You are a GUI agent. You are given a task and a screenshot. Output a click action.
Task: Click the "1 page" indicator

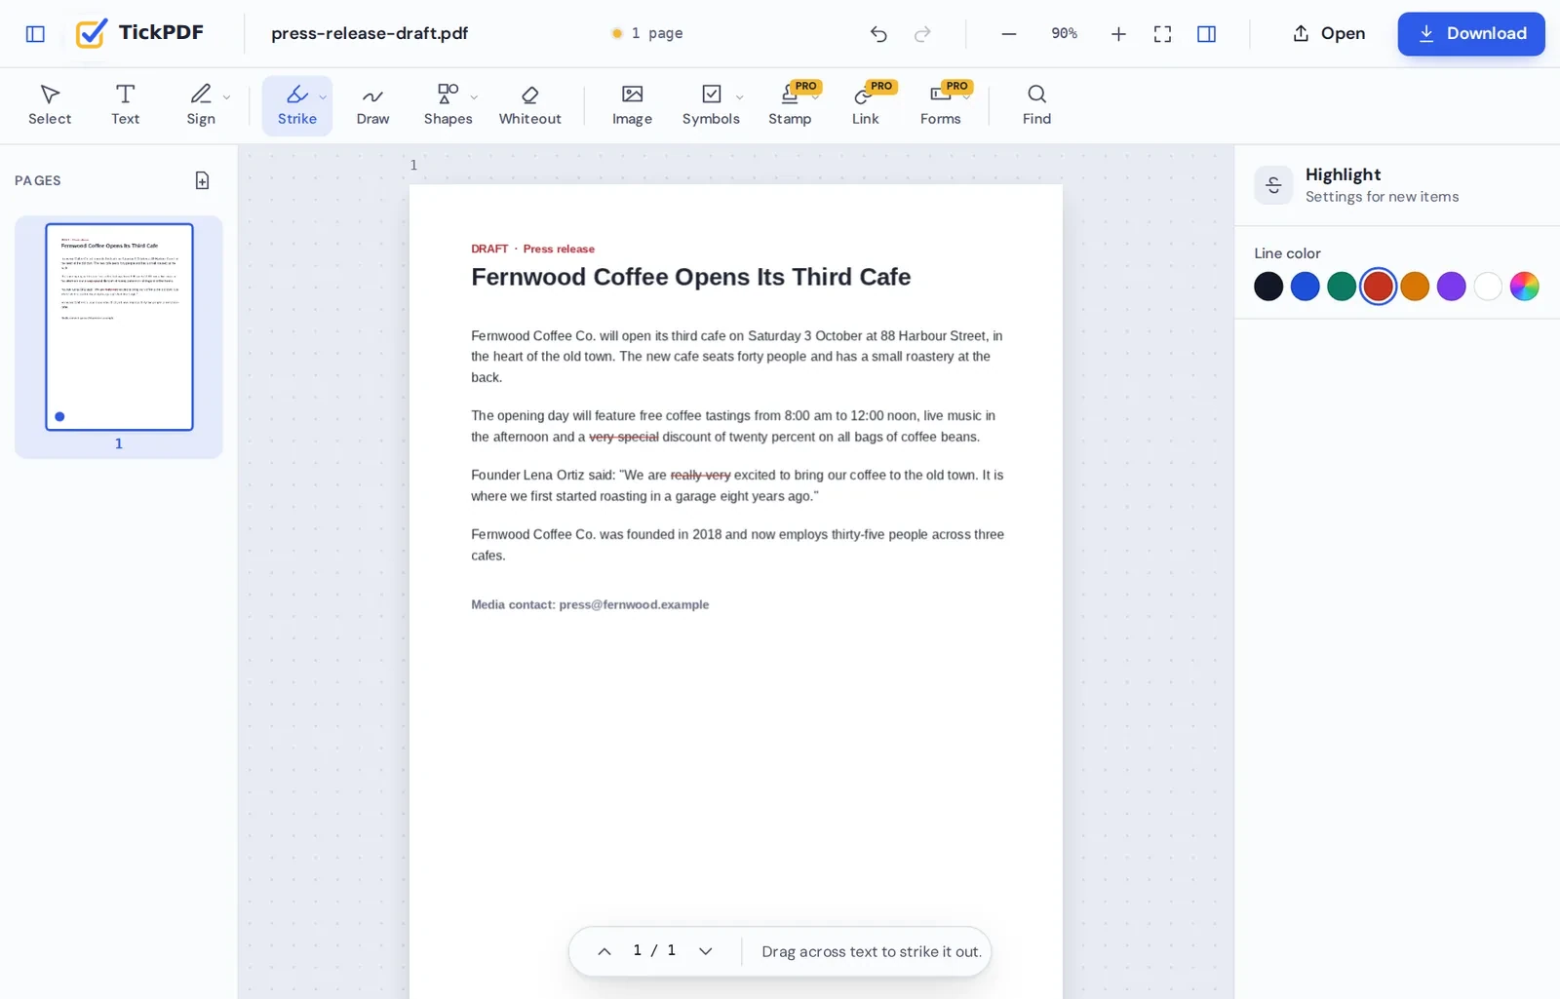647,33
